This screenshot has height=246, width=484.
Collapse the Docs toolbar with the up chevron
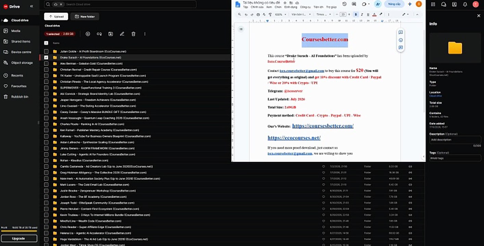pyautogui.click(x=417, y=14)
